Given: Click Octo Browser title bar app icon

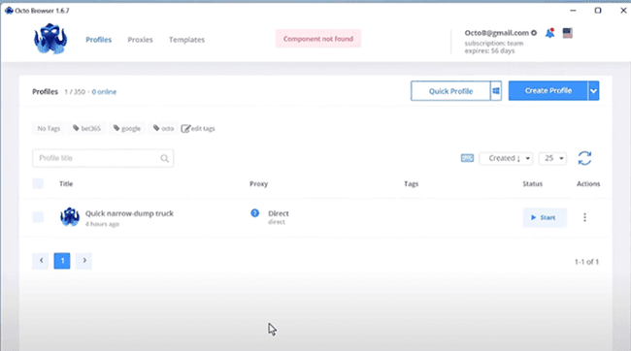Looking at the screenshot, I should click(x=9, y=11).
